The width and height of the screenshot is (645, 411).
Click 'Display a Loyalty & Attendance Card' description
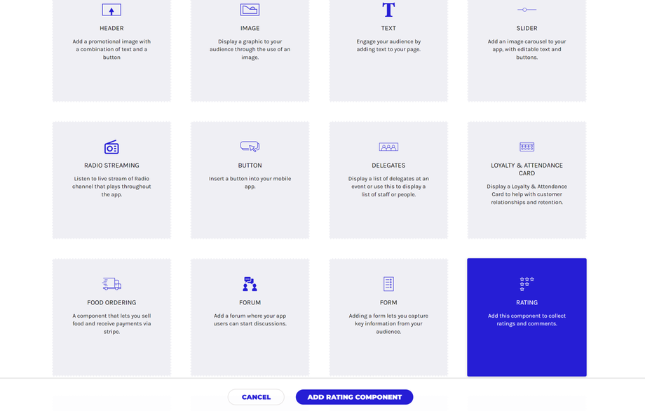[x=527, y=194]
